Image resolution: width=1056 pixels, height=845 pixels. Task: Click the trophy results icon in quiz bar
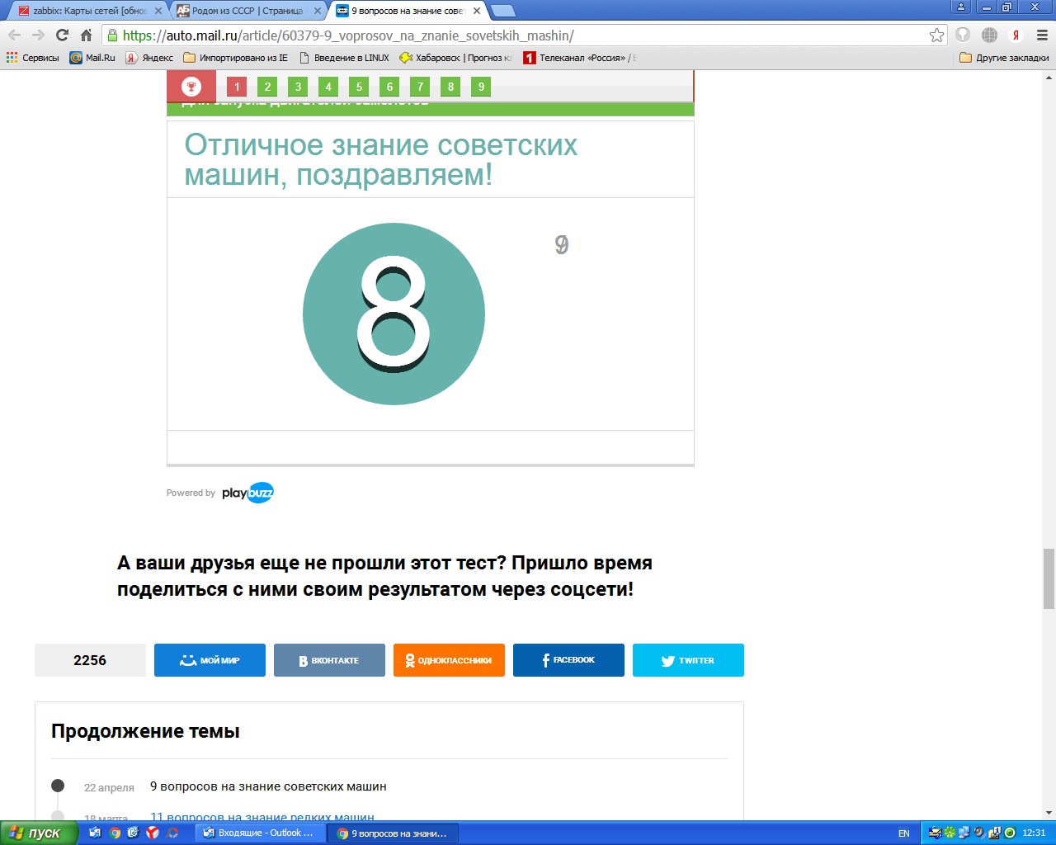pos(191,87)
